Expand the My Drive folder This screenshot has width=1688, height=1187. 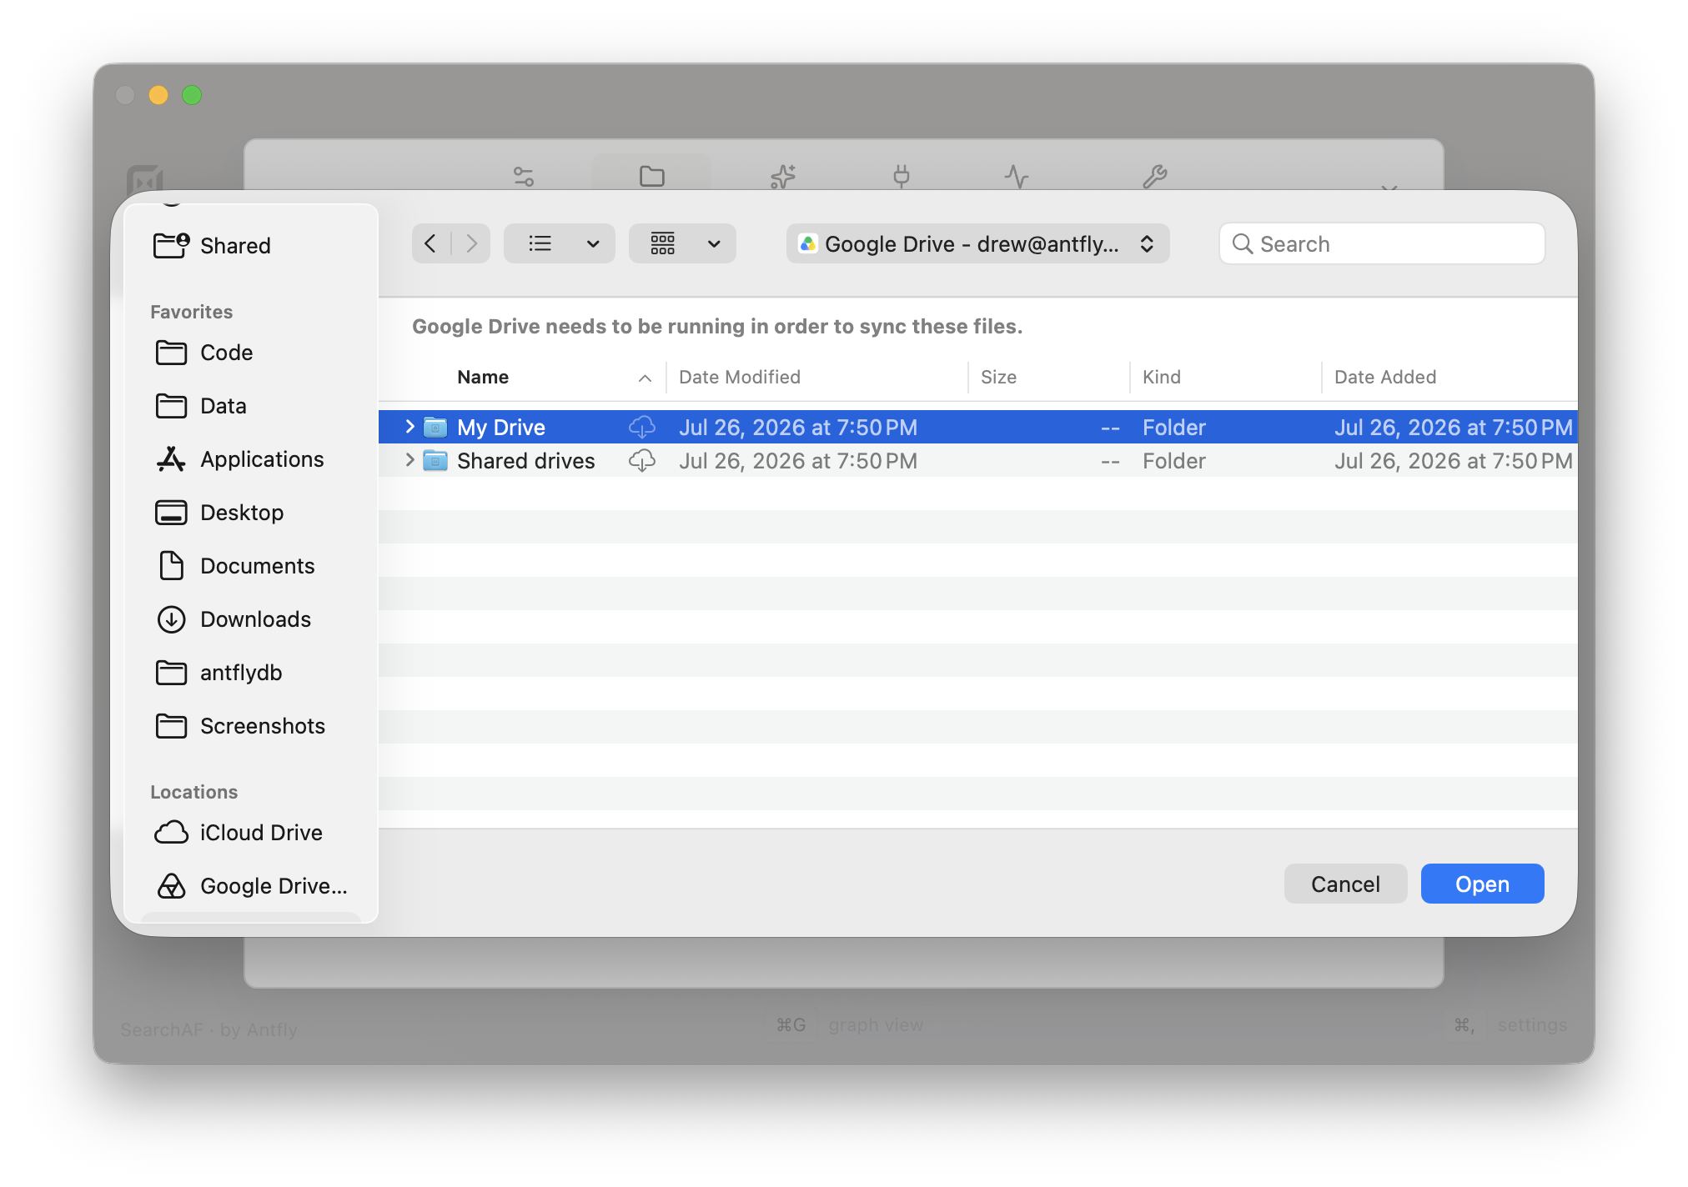(x=409, y=427)
